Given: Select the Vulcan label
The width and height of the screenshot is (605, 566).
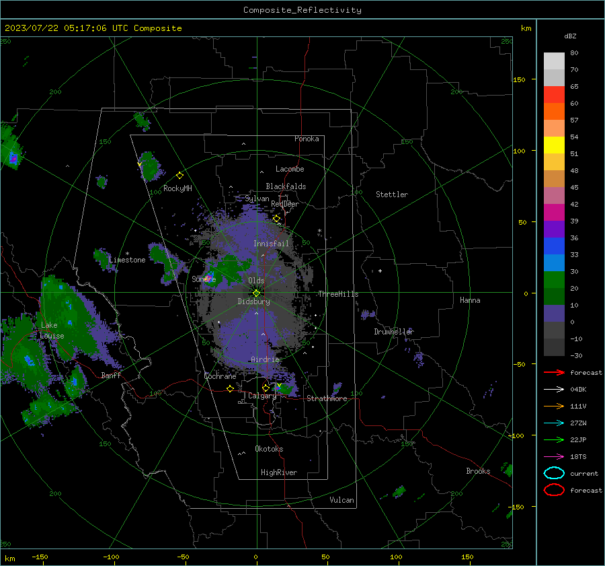Looking at the screenshot, I should 341,500.
